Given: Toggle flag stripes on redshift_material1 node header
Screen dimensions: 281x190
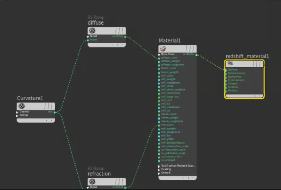Looking at the screenshot, I should point(258,64).
